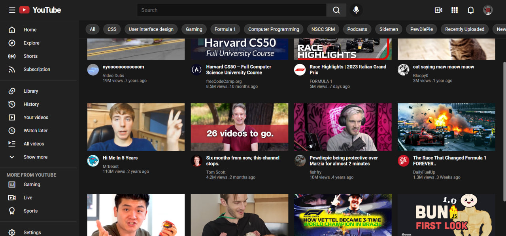This screenshot has height=236, width=506.
Task: Open the FORMULA 1 channel avatar
Action: coord(300,70)
